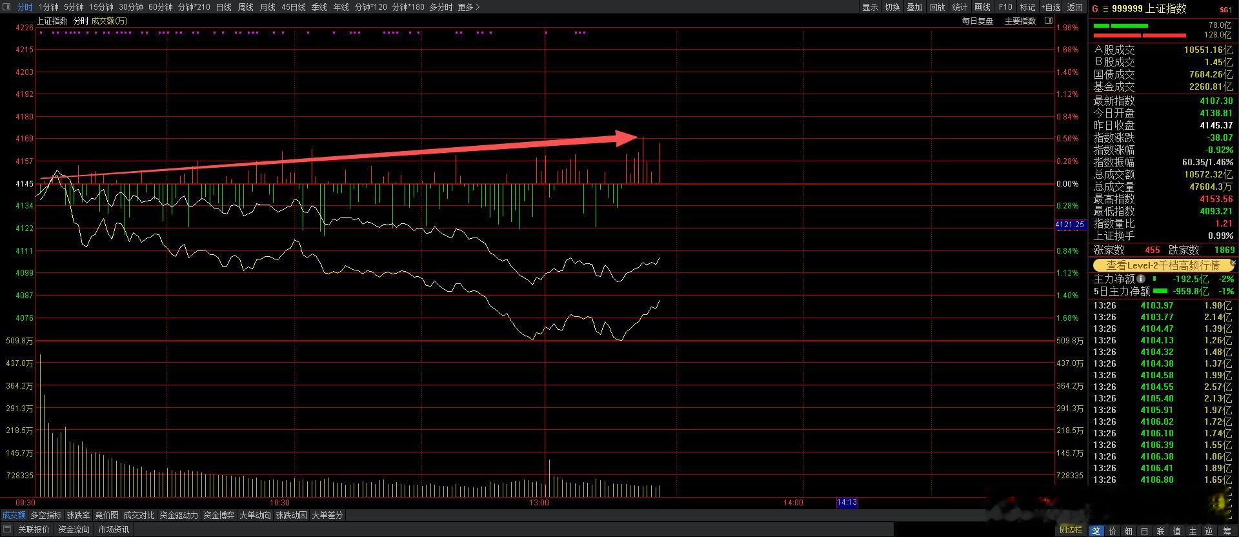Open the 多分时 multi-day view
This screenshot has height=537, width=1239.
(441, 7)
